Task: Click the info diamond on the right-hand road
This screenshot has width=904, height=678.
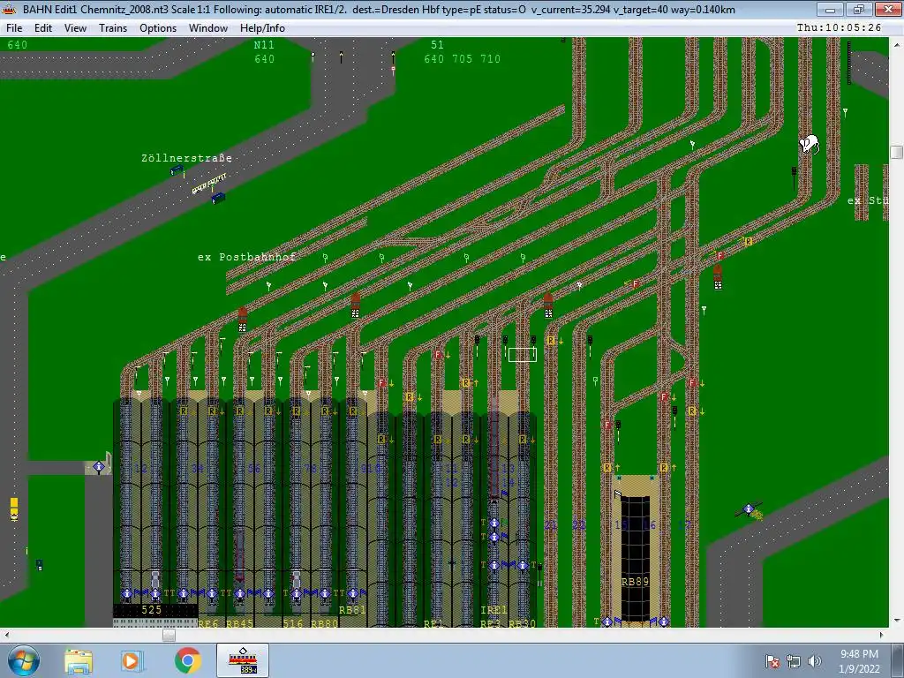Action: pos(749,508)
